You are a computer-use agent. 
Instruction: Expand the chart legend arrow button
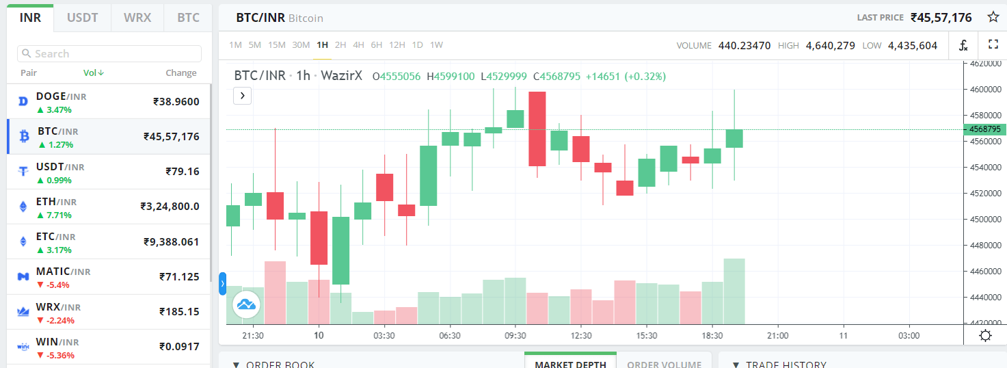coord(243,95)
